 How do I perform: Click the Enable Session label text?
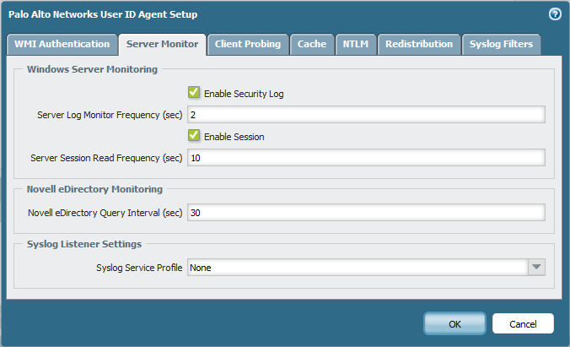(x=234, y=136)
